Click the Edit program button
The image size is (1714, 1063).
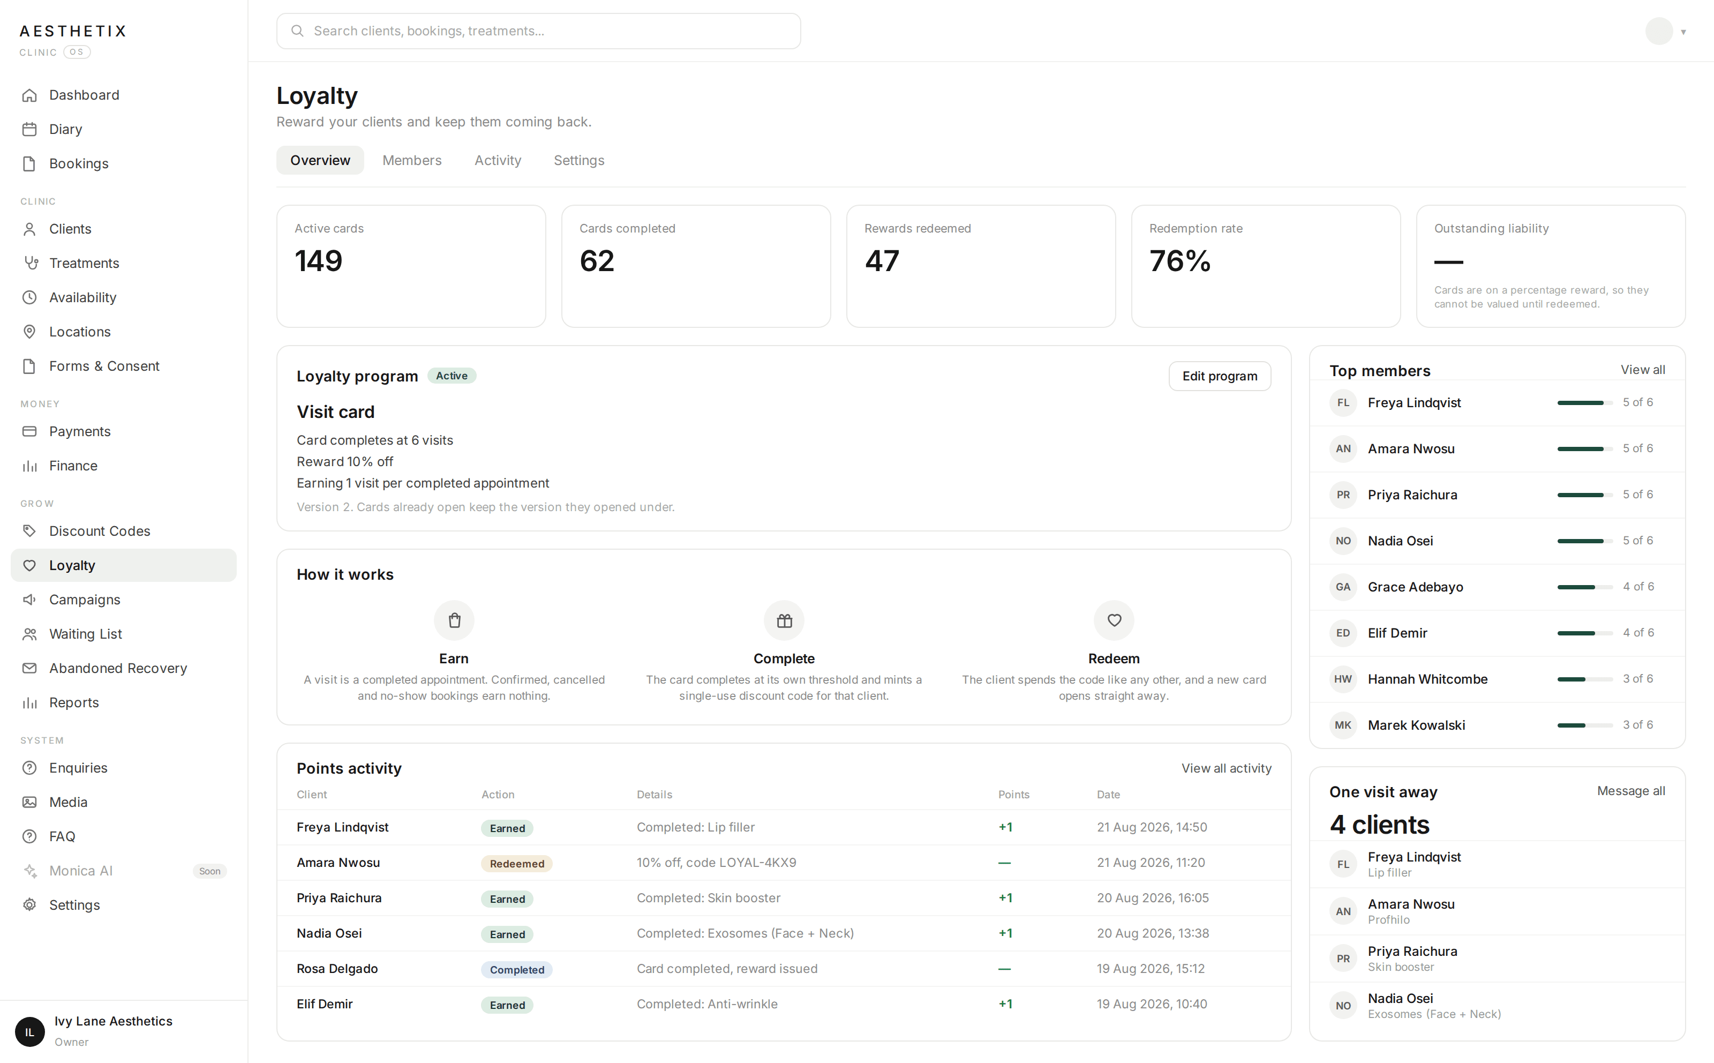tap(1220, 376)
